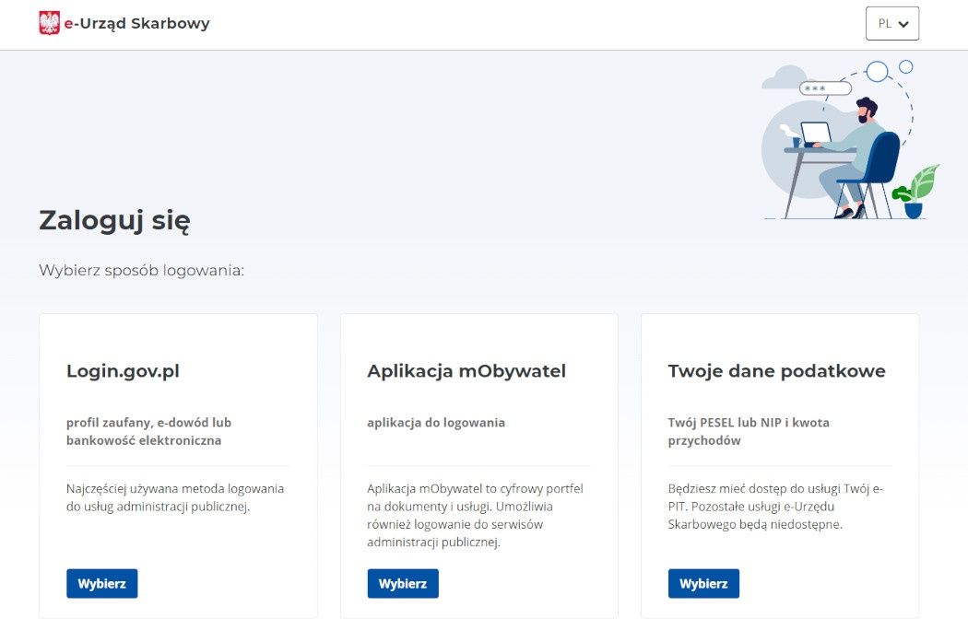Click the Polish eagle emblem logo
968x630 pixels.
[x=50, y=23]
